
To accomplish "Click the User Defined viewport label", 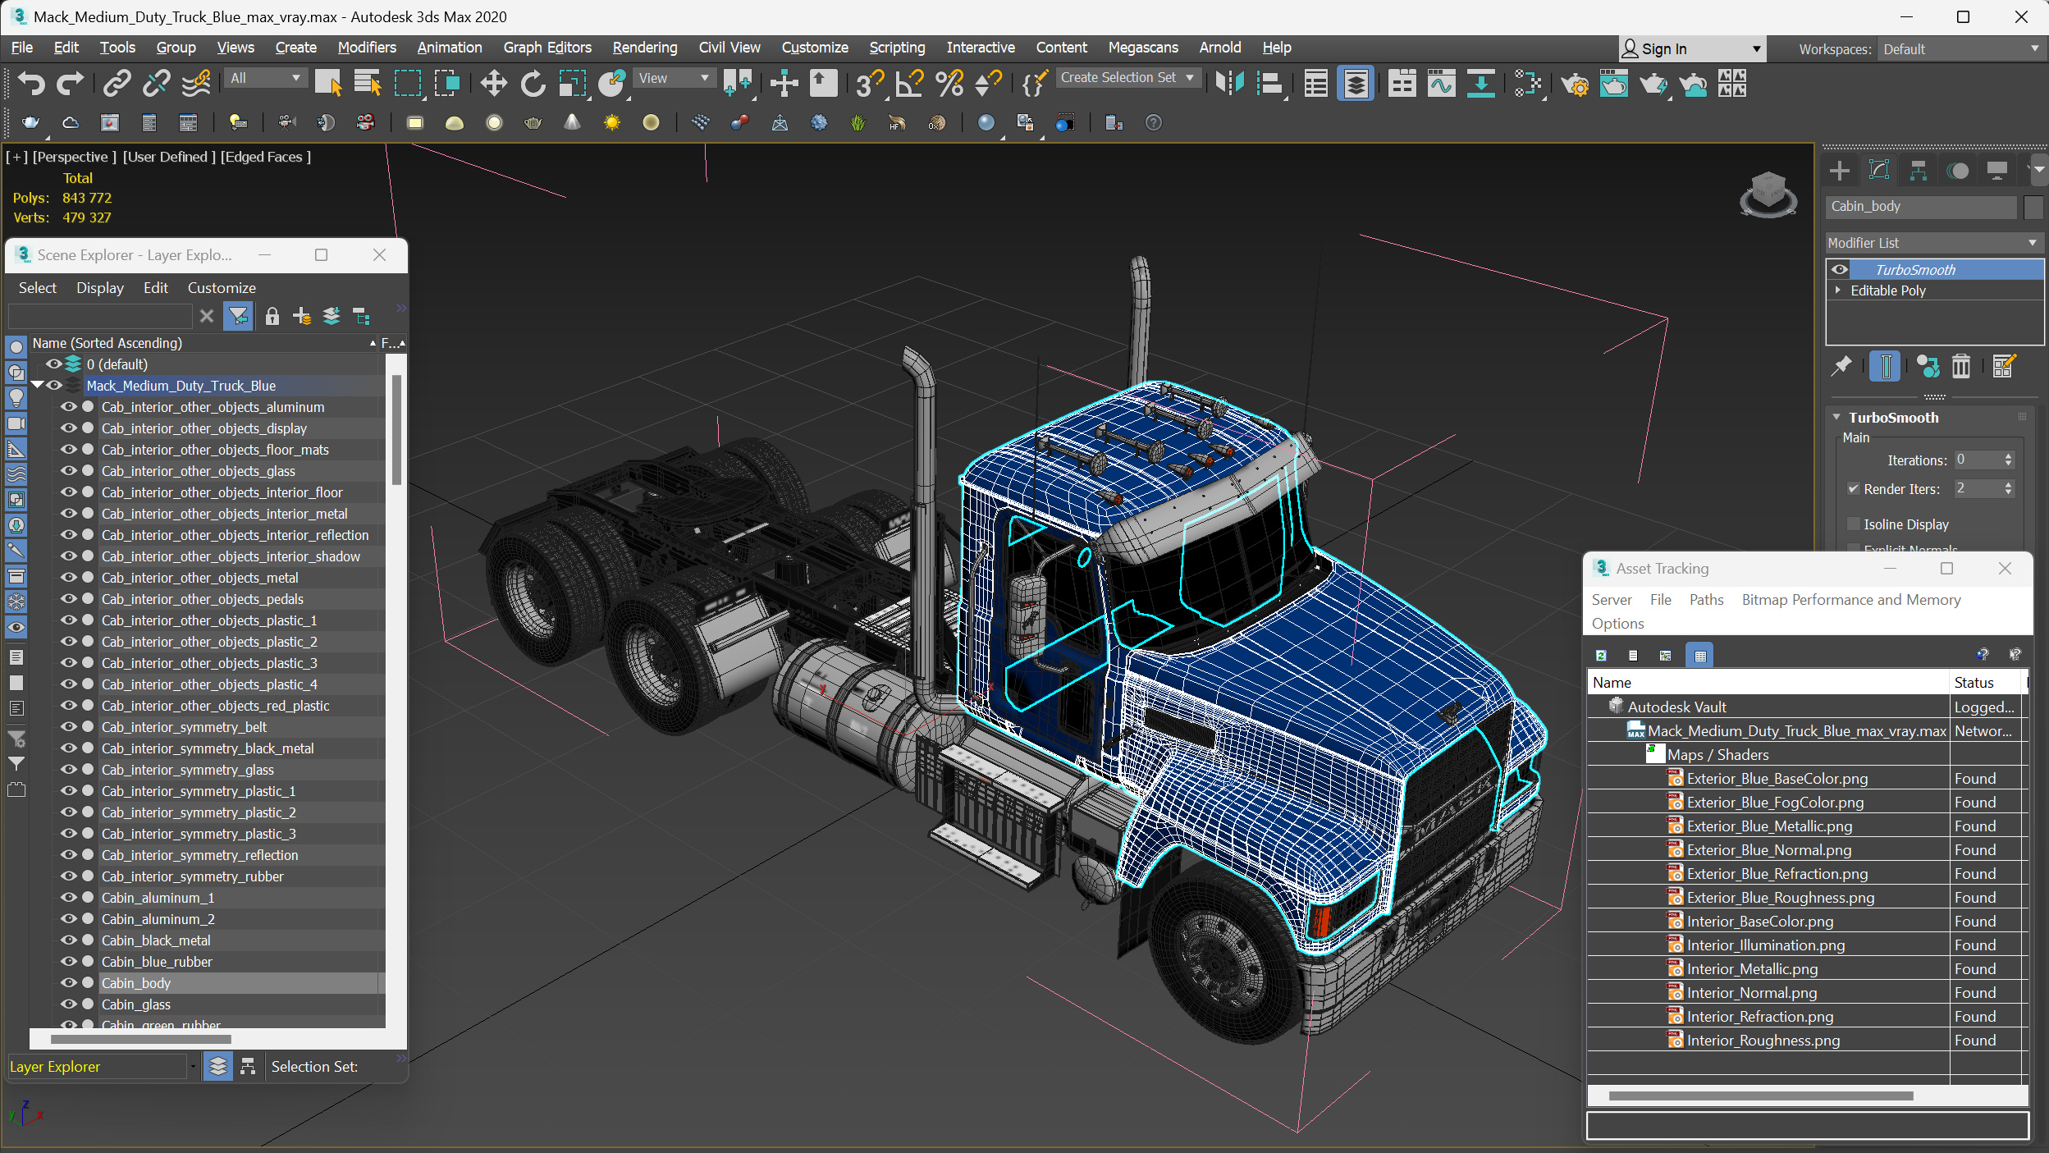I will (x=169, y=157).
